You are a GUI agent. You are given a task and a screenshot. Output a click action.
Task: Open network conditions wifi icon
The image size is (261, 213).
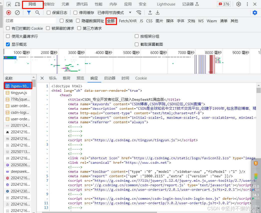139,12
